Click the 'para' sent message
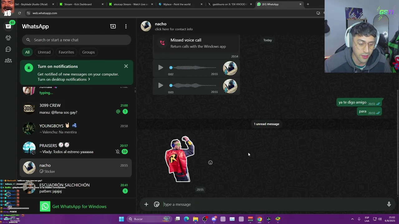The image size is (399, 224). click(369, 112)
